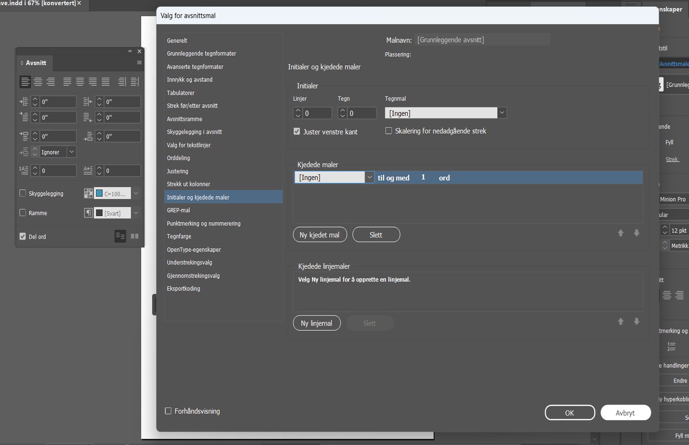Open the Tegnmal dropdown
The height and width of the screenshot is (445, 689).
pyautogui.click(x=502, y=113)
